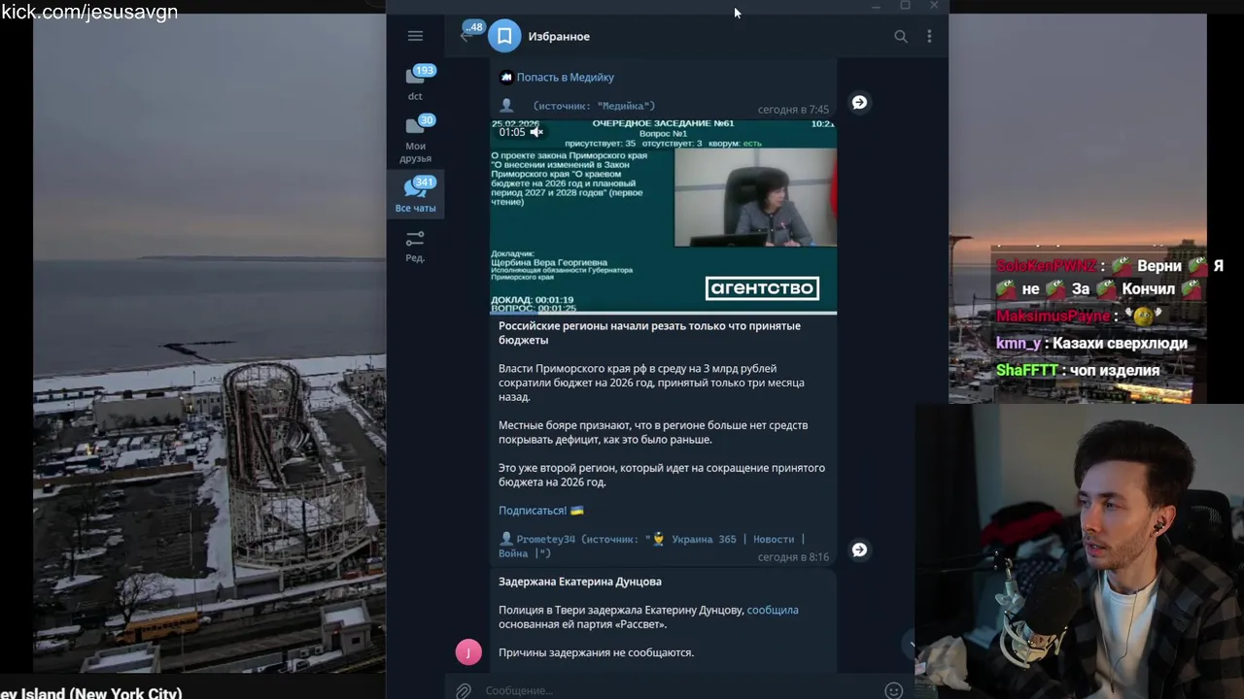This screenshot has width=1244, height=699.
Task: Click the Задержана Екатерина Дунцова headline
Action: [x=580, y=582]
